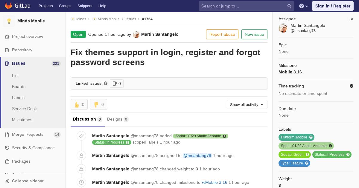
Task: Click the Issues sidebar icon
Action: (x=7, y=63)
